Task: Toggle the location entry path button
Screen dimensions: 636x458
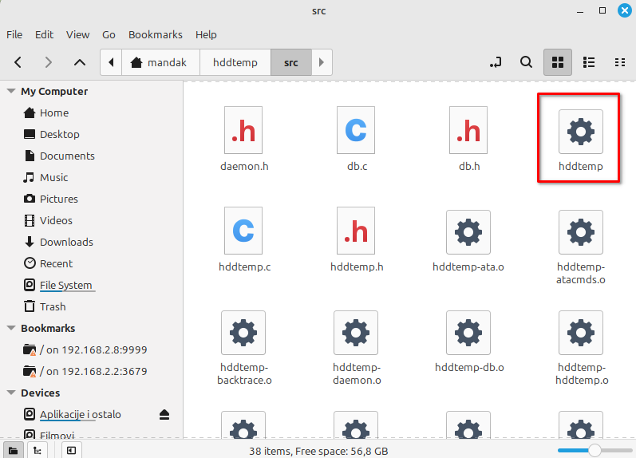Action: [496, 62]
